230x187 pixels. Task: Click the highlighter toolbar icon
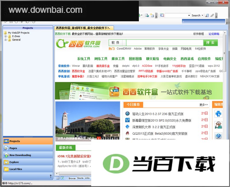pyautogui.click(x=212, y=16)
